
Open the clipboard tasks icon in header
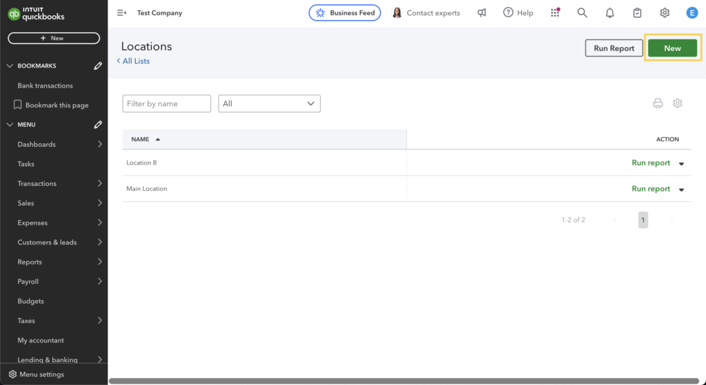637,12
